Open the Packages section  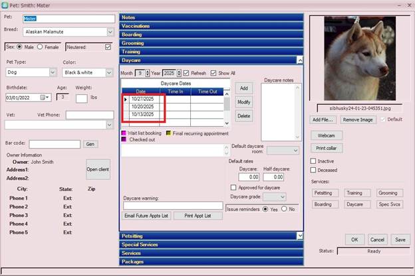211,262
